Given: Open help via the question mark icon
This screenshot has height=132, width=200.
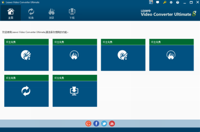Looking at the screenshot, I should pos(177,2).
